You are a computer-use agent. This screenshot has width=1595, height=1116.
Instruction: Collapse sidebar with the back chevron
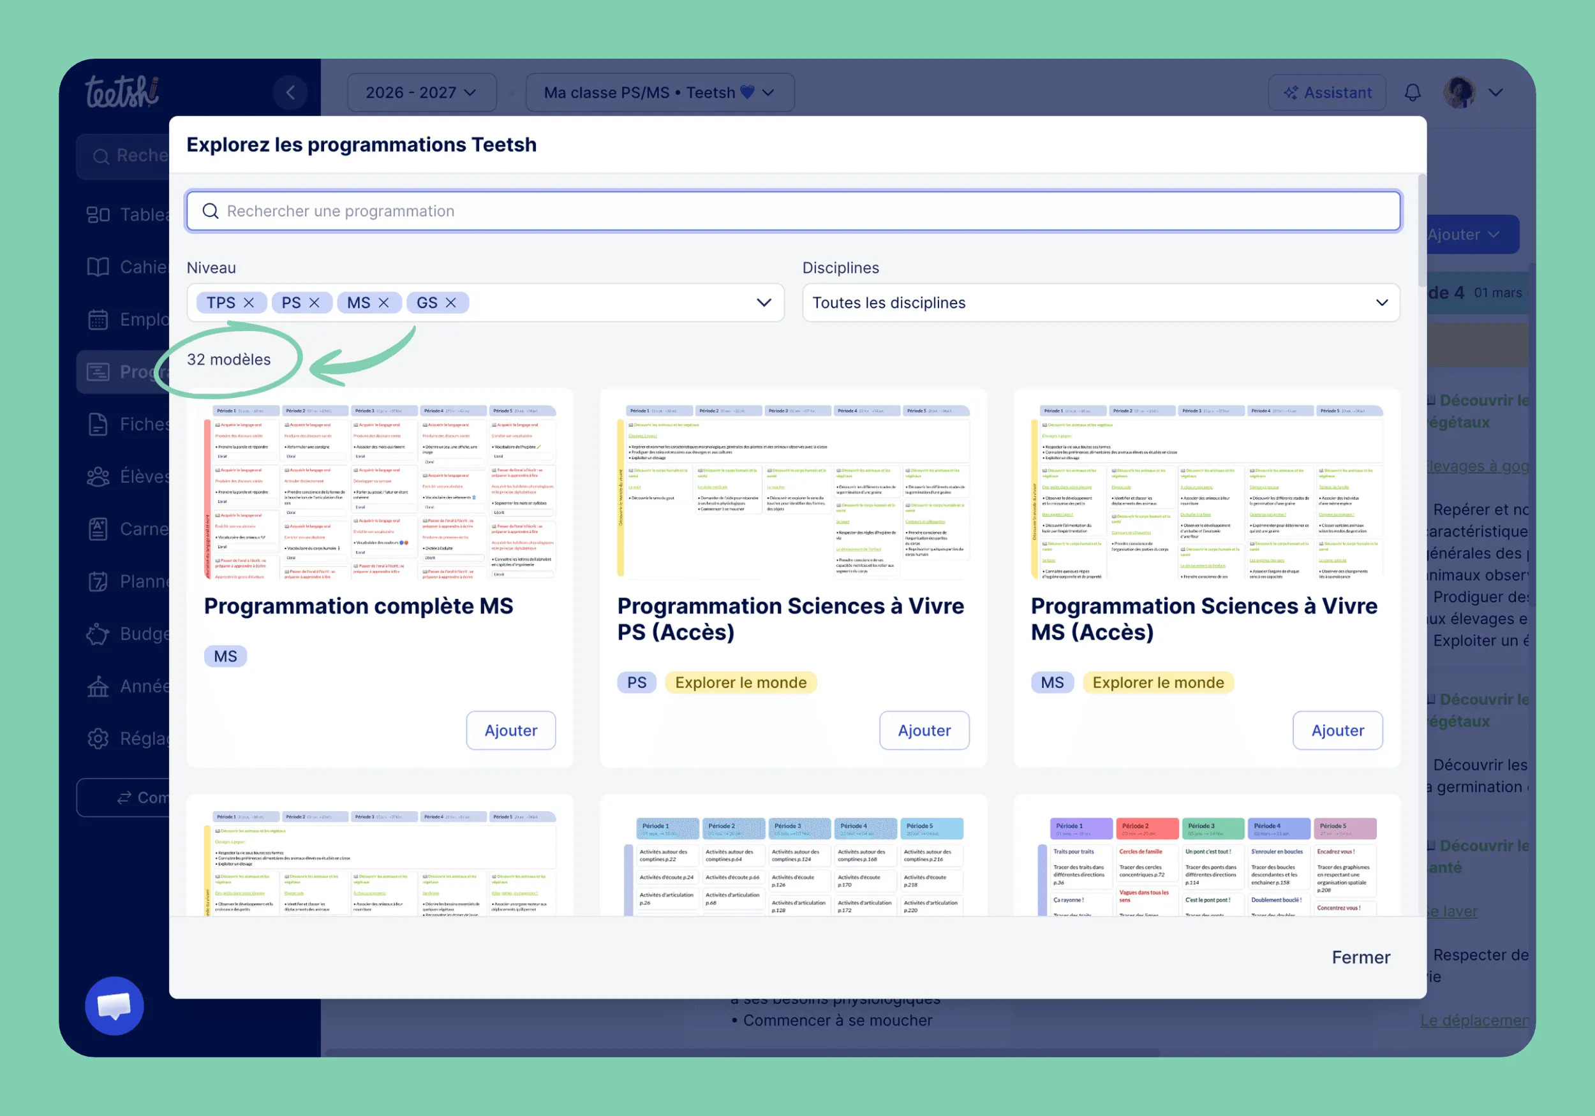coord(290,92)
